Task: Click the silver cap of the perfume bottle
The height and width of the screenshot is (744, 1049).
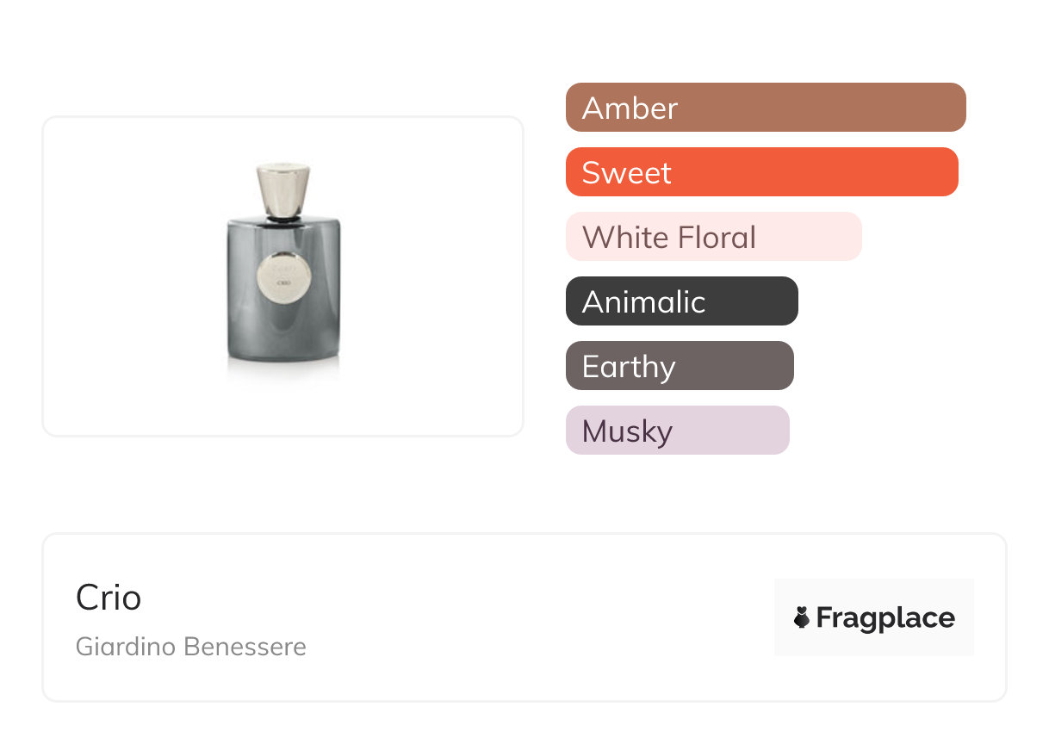Action: tap(282, 189)
